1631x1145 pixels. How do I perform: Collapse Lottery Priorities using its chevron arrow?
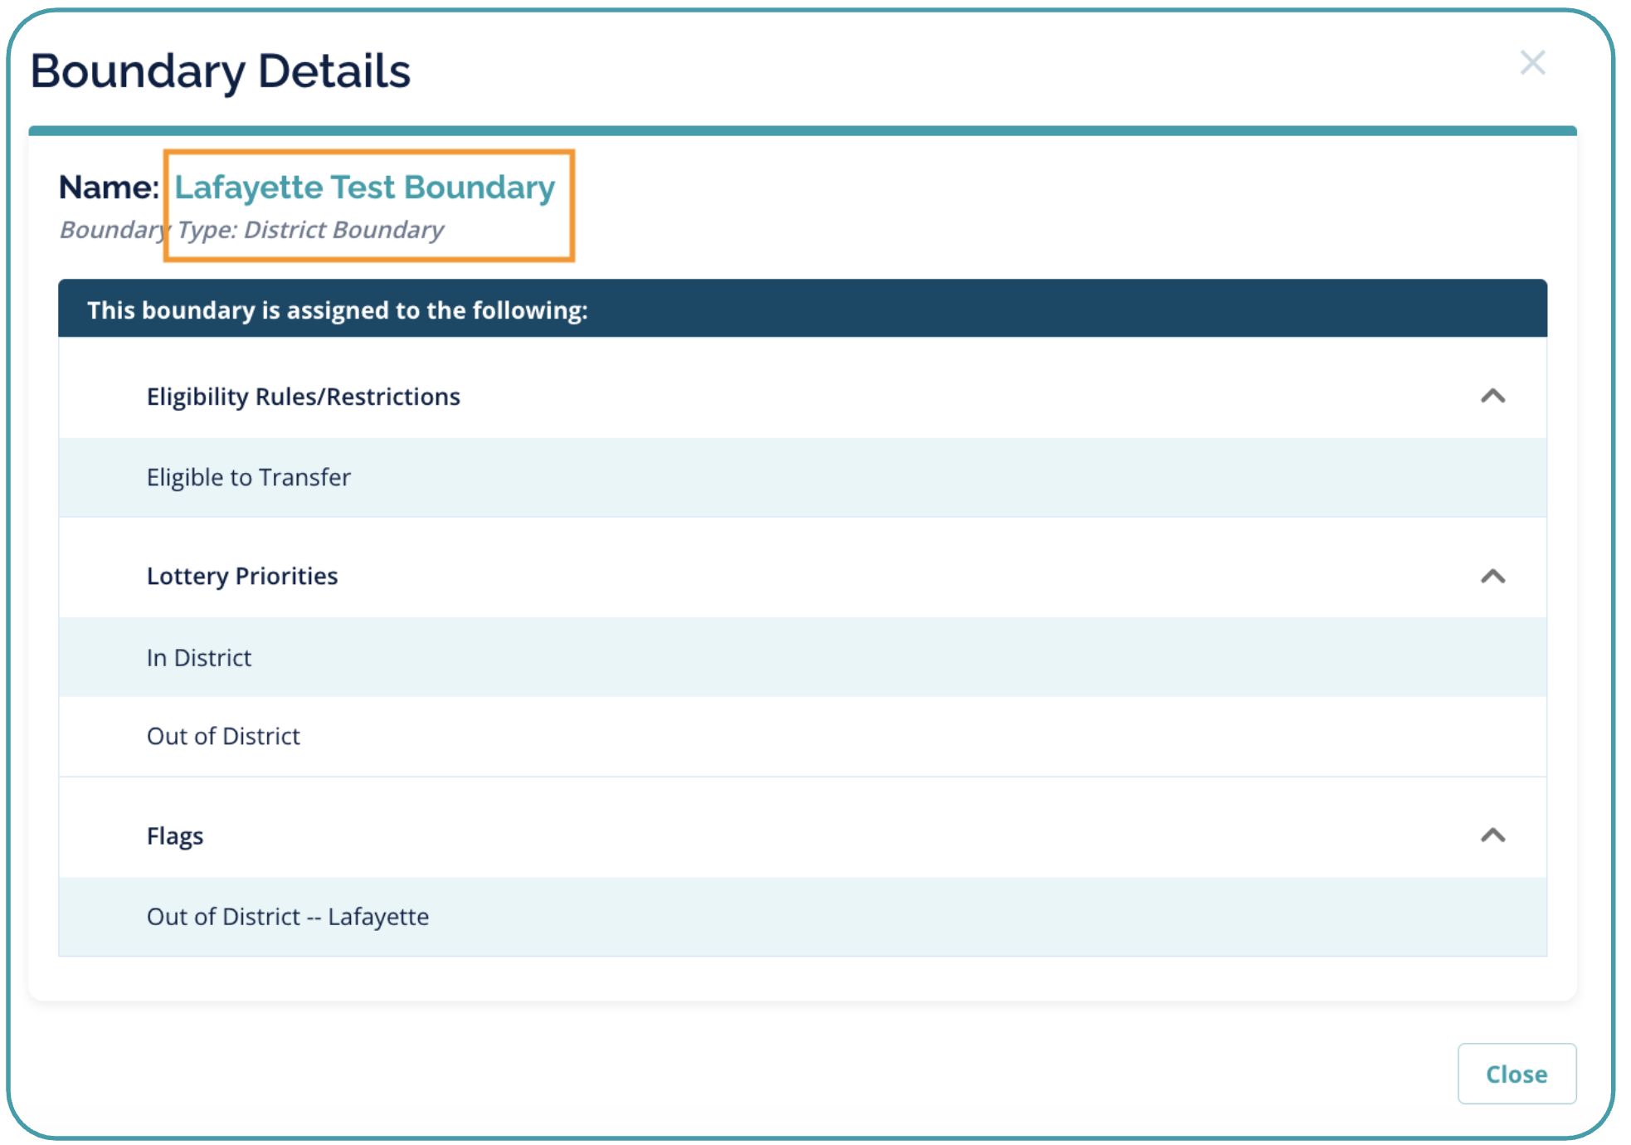pos(1492,577)
